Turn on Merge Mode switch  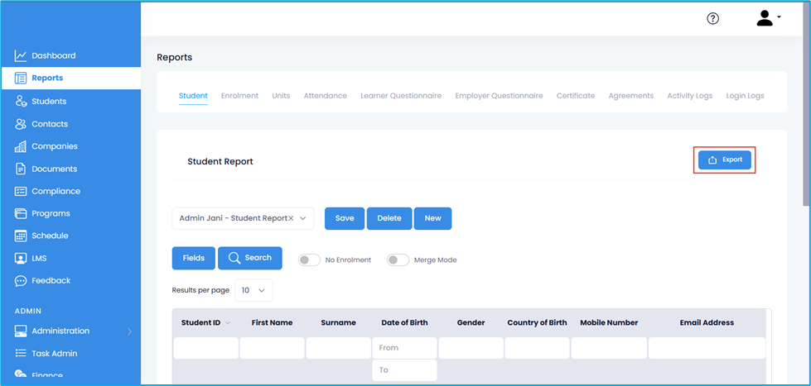398,260
